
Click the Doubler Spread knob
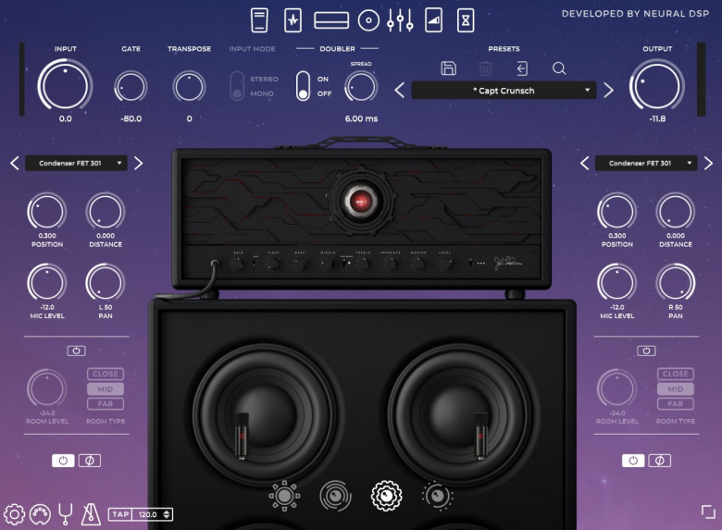[x=361, y=87]
